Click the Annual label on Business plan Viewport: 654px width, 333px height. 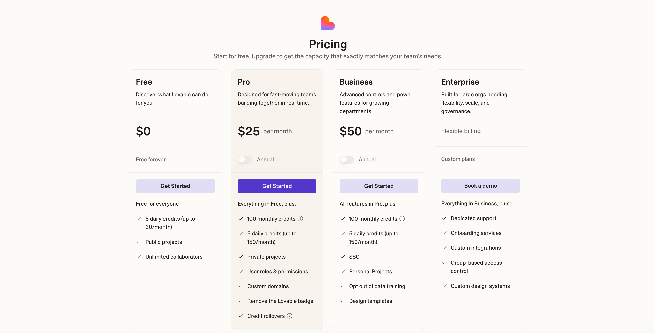pyautogui.click(x=367, y=160)
